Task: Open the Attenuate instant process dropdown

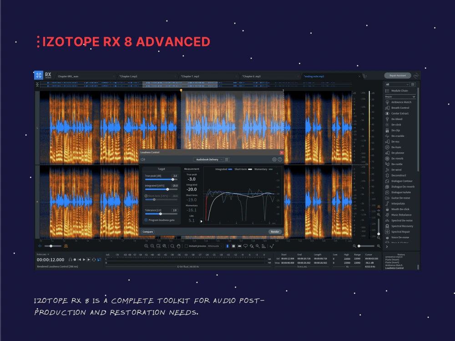Action: [215, 246]
